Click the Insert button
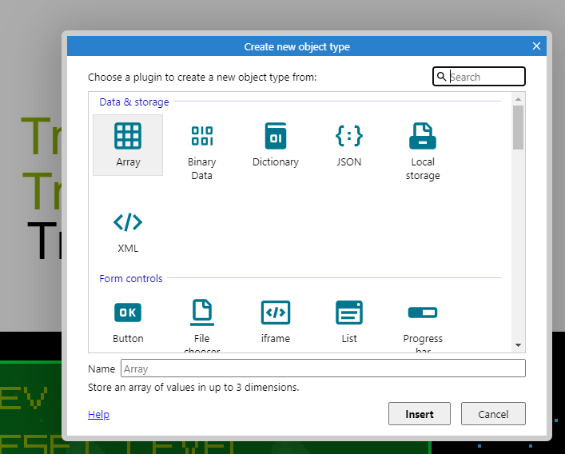This screenshot has width=565, height=454. [420, 414]
